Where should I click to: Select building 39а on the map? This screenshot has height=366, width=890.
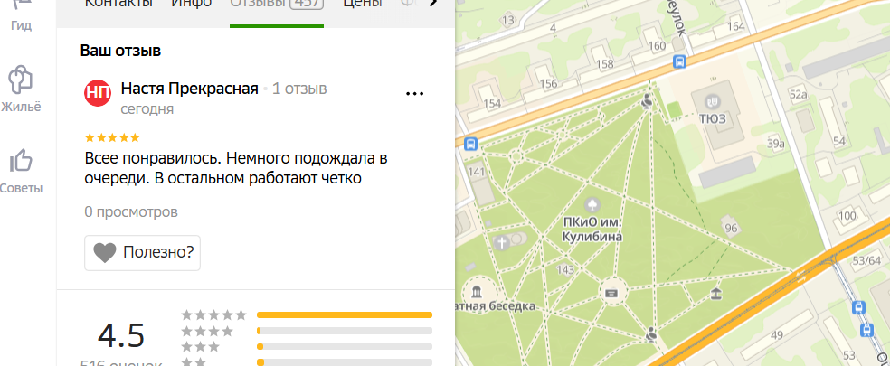775,144
